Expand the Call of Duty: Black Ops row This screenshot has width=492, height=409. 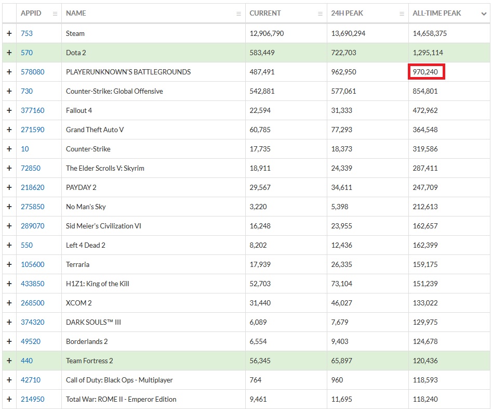tap(9, 380)
